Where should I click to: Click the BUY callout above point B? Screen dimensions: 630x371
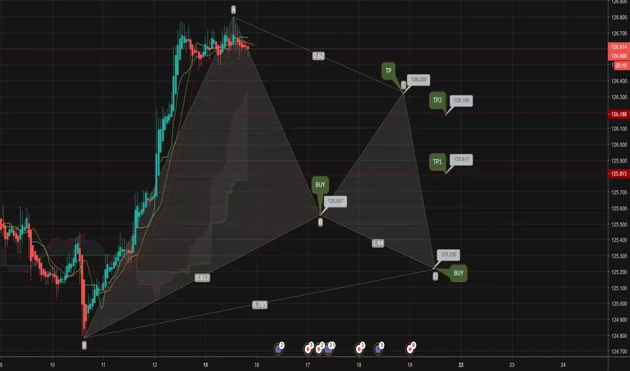(x=320, y=185)
